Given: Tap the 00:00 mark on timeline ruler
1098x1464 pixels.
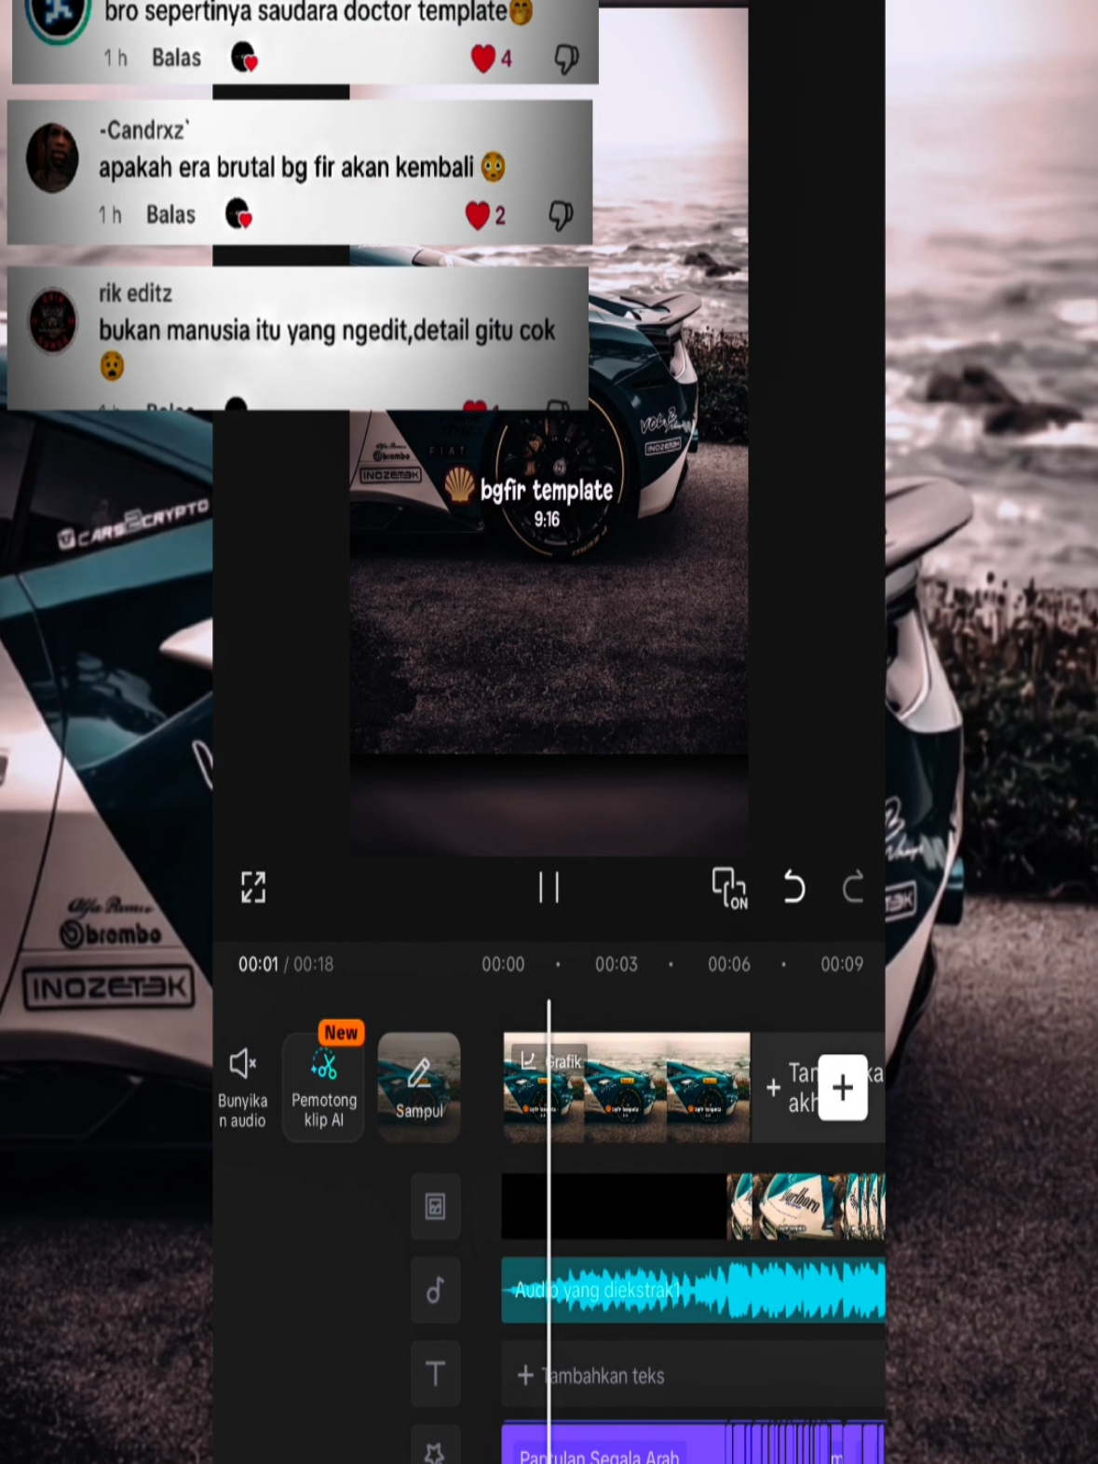Looking at the screenshot, I should pos(503,965).
